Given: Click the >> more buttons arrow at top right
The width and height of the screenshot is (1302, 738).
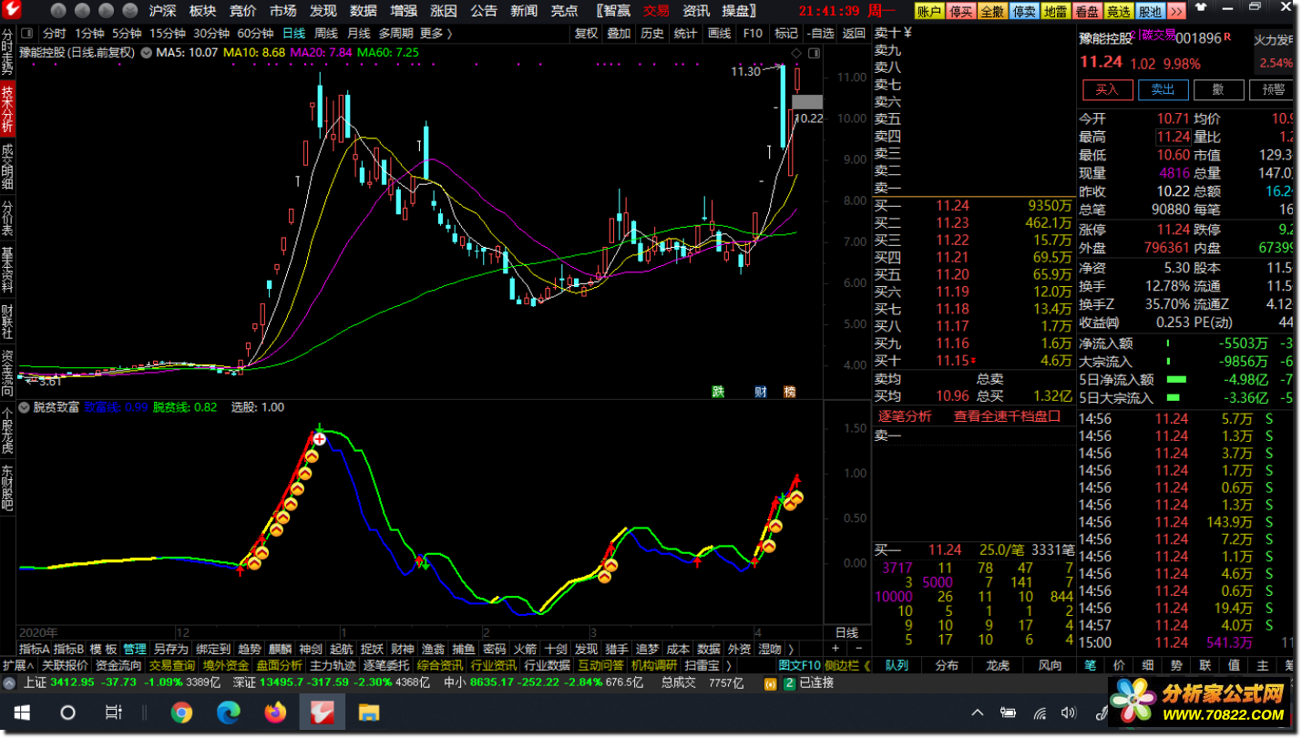Looking at the screenshot, I should point(1176,12).
